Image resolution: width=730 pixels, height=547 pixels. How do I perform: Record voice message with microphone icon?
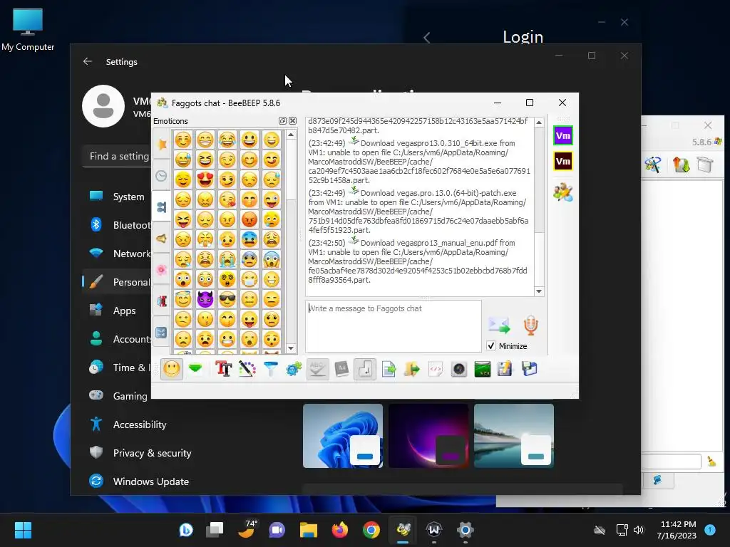click(x=530, y=325)
